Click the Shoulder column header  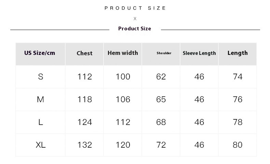coord(164,53)
